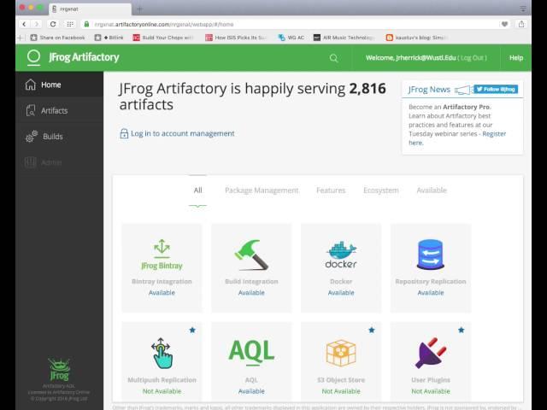Image resolution: width=547 pixels, height=410 pixels.
Task: Open Admin in the sidebar
Action: coord(59,162)
